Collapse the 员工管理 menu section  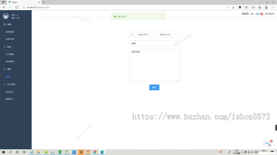point(27,84)
